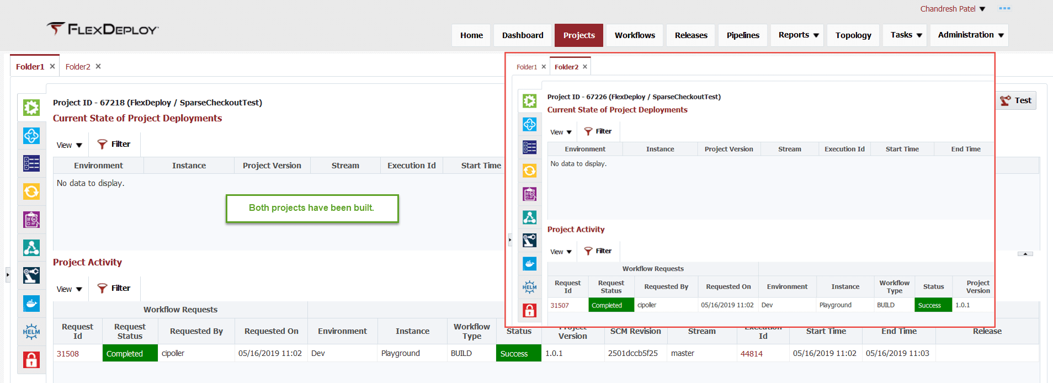1053x383 pixels.
Task: Open HELM icon in project 67226 sidebar
Action: pyautogui.click(x=530, y=287)
